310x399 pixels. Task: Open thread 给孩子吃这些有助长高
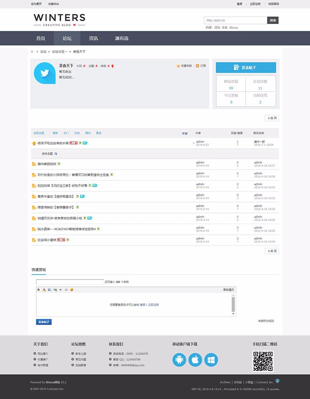click(x=53, y=143)
